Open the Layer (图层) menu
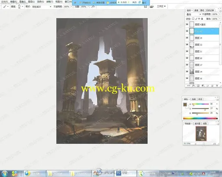 click(x=31, y=2)
